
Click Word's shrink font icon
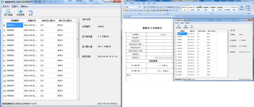coord(147,7)
